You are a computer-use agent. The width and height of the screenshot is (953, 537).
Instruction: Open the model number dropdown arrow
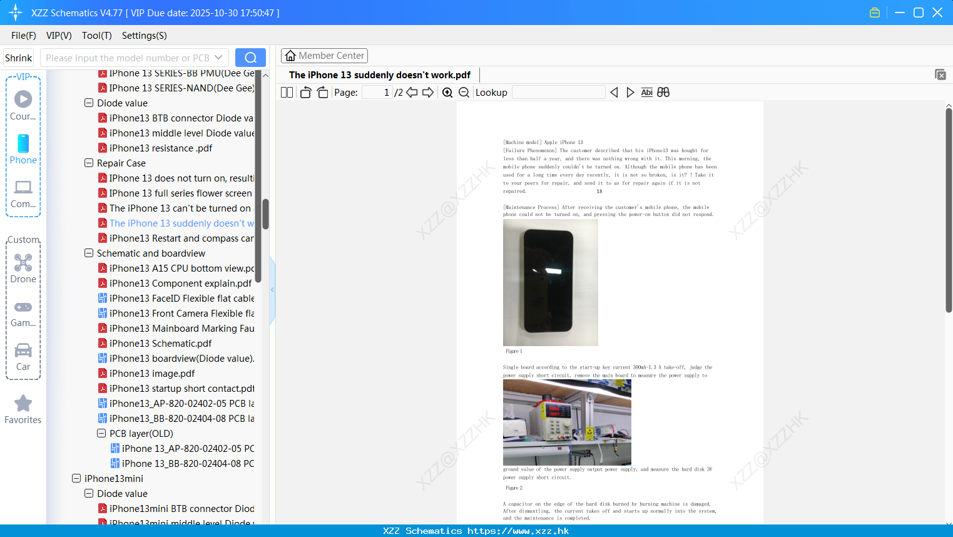click(218, 58)
